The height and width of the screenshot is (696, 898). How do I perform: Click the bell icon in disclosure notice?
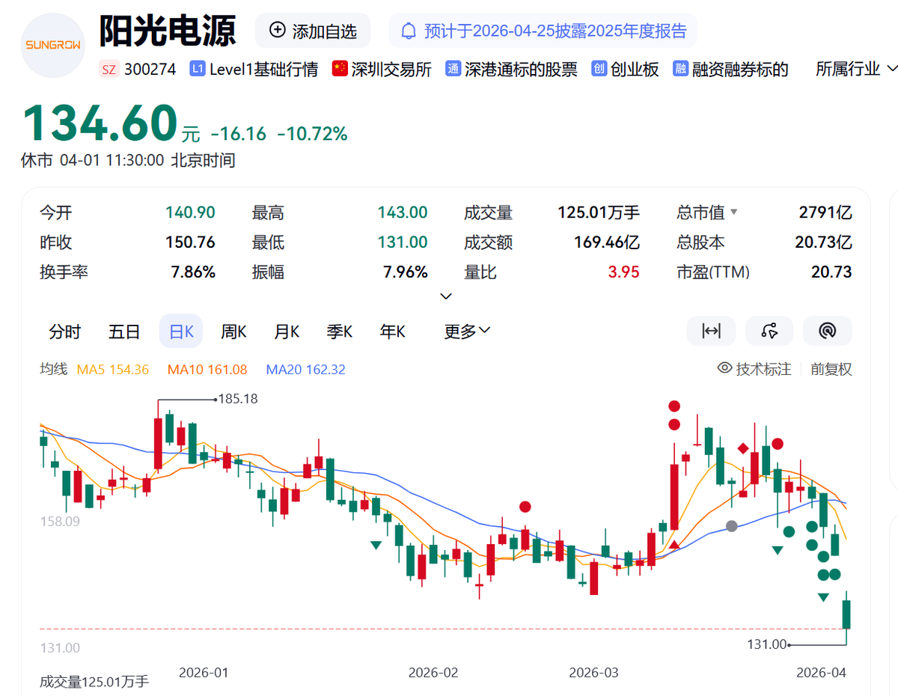[409, 31]
